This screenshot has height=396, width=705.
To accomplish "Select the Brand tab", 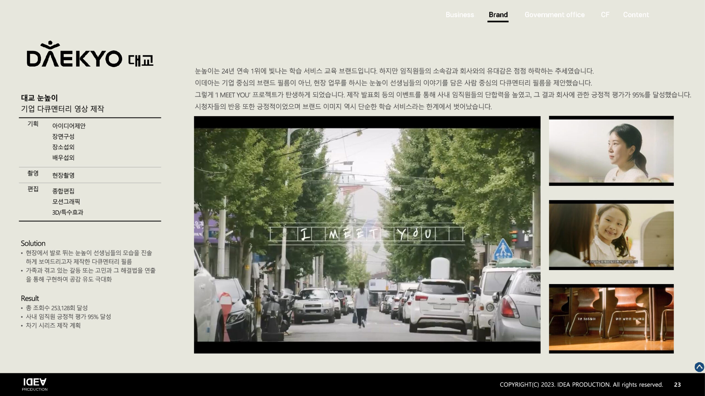I will [x=498, y=15].
